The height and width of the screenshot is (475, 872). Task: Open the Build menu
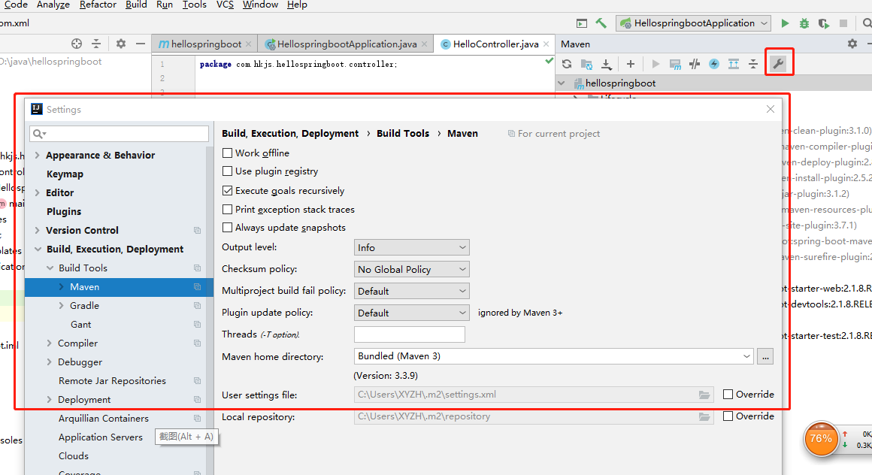pyautogui.click(x=136, y=5)
